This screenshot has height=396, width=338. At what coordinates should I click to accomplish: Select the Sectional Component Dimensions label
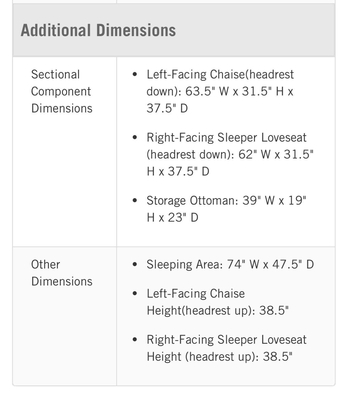pos(62,91)
